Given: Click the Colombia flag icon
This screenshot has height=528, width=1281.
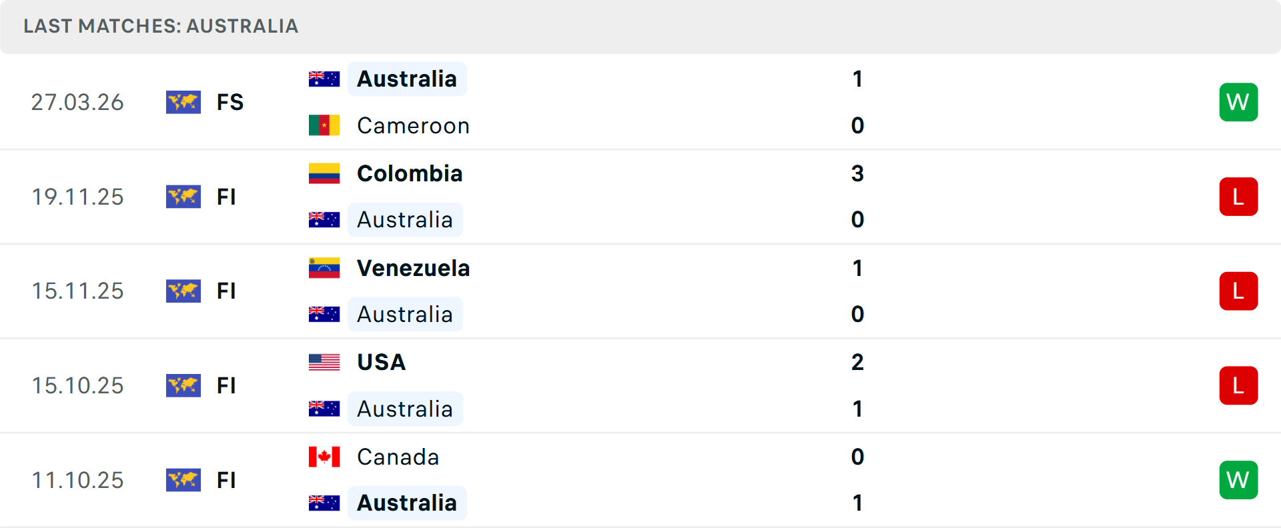Looking at the screenshot, I should pos(324,173).
